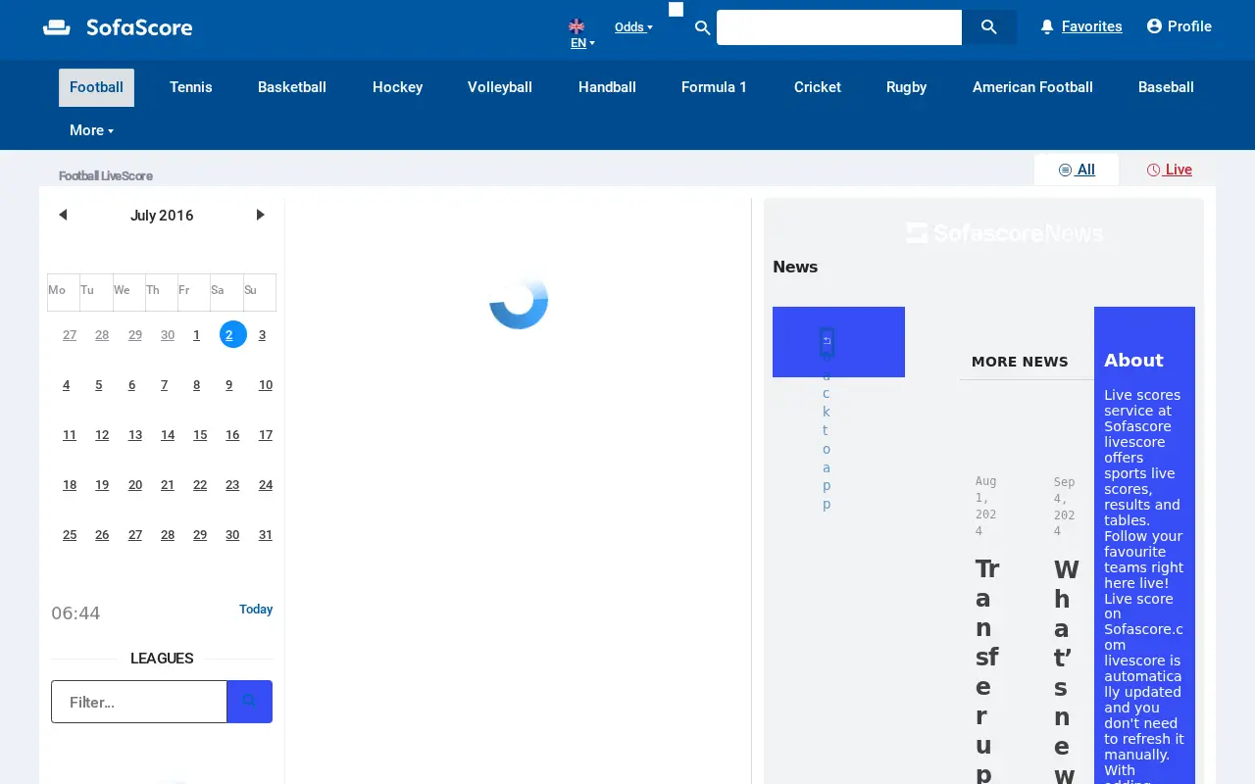The height and width of the screenshot is (784, 1255).
Task: Toggle the small white checkbox near Odds
Action: 676,10
